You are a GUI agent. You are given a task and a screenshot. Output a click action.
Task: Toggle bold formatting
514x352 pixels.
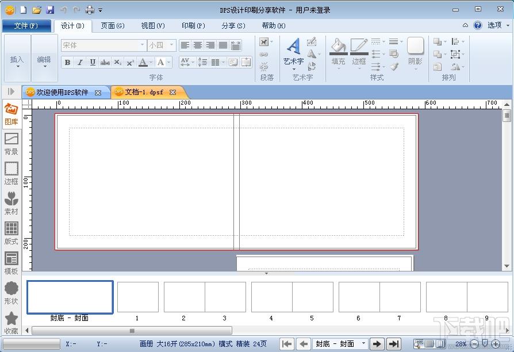[x=67, y=62]
